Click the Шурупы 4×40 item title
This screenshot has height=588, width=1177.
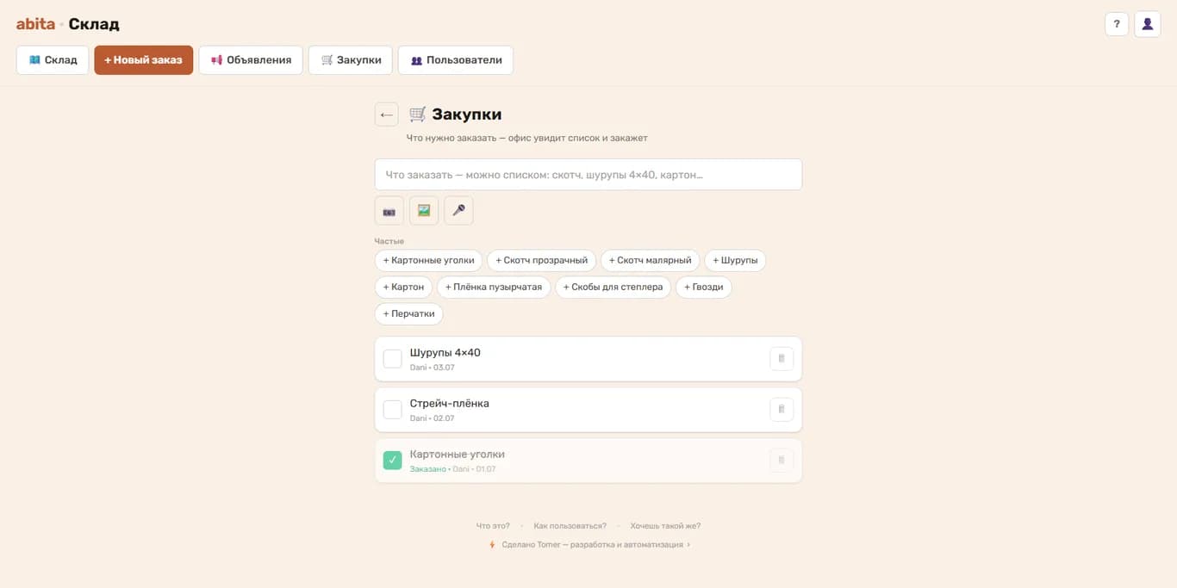click(445, 353)
